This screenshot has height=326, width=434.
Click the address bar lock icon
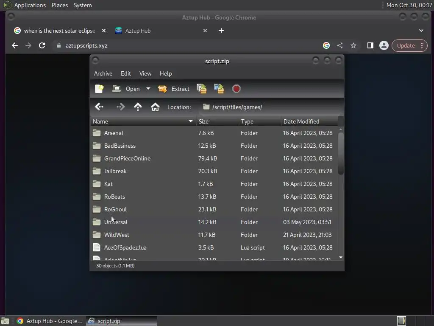(58, 46)
